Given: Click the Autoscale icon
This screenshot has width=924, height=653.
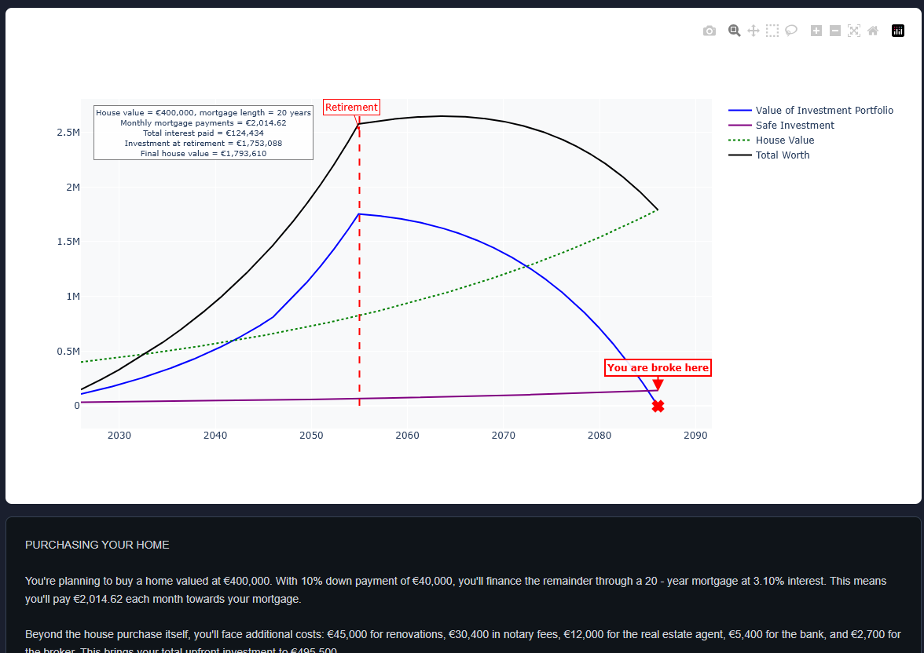Looking at the screenshot, I should point(853,30).
